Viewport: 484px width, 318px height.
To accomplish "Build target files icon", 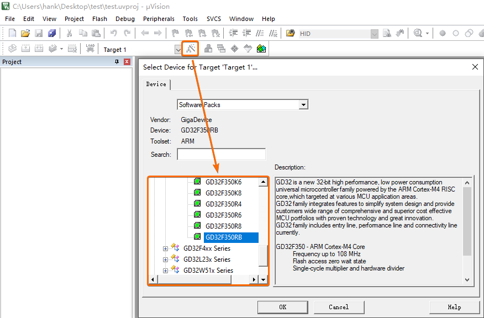I will point(25,49).
